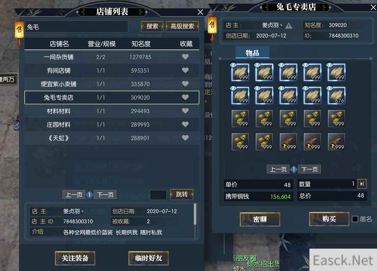Click the 搜索 search button

tap(152, 26)
